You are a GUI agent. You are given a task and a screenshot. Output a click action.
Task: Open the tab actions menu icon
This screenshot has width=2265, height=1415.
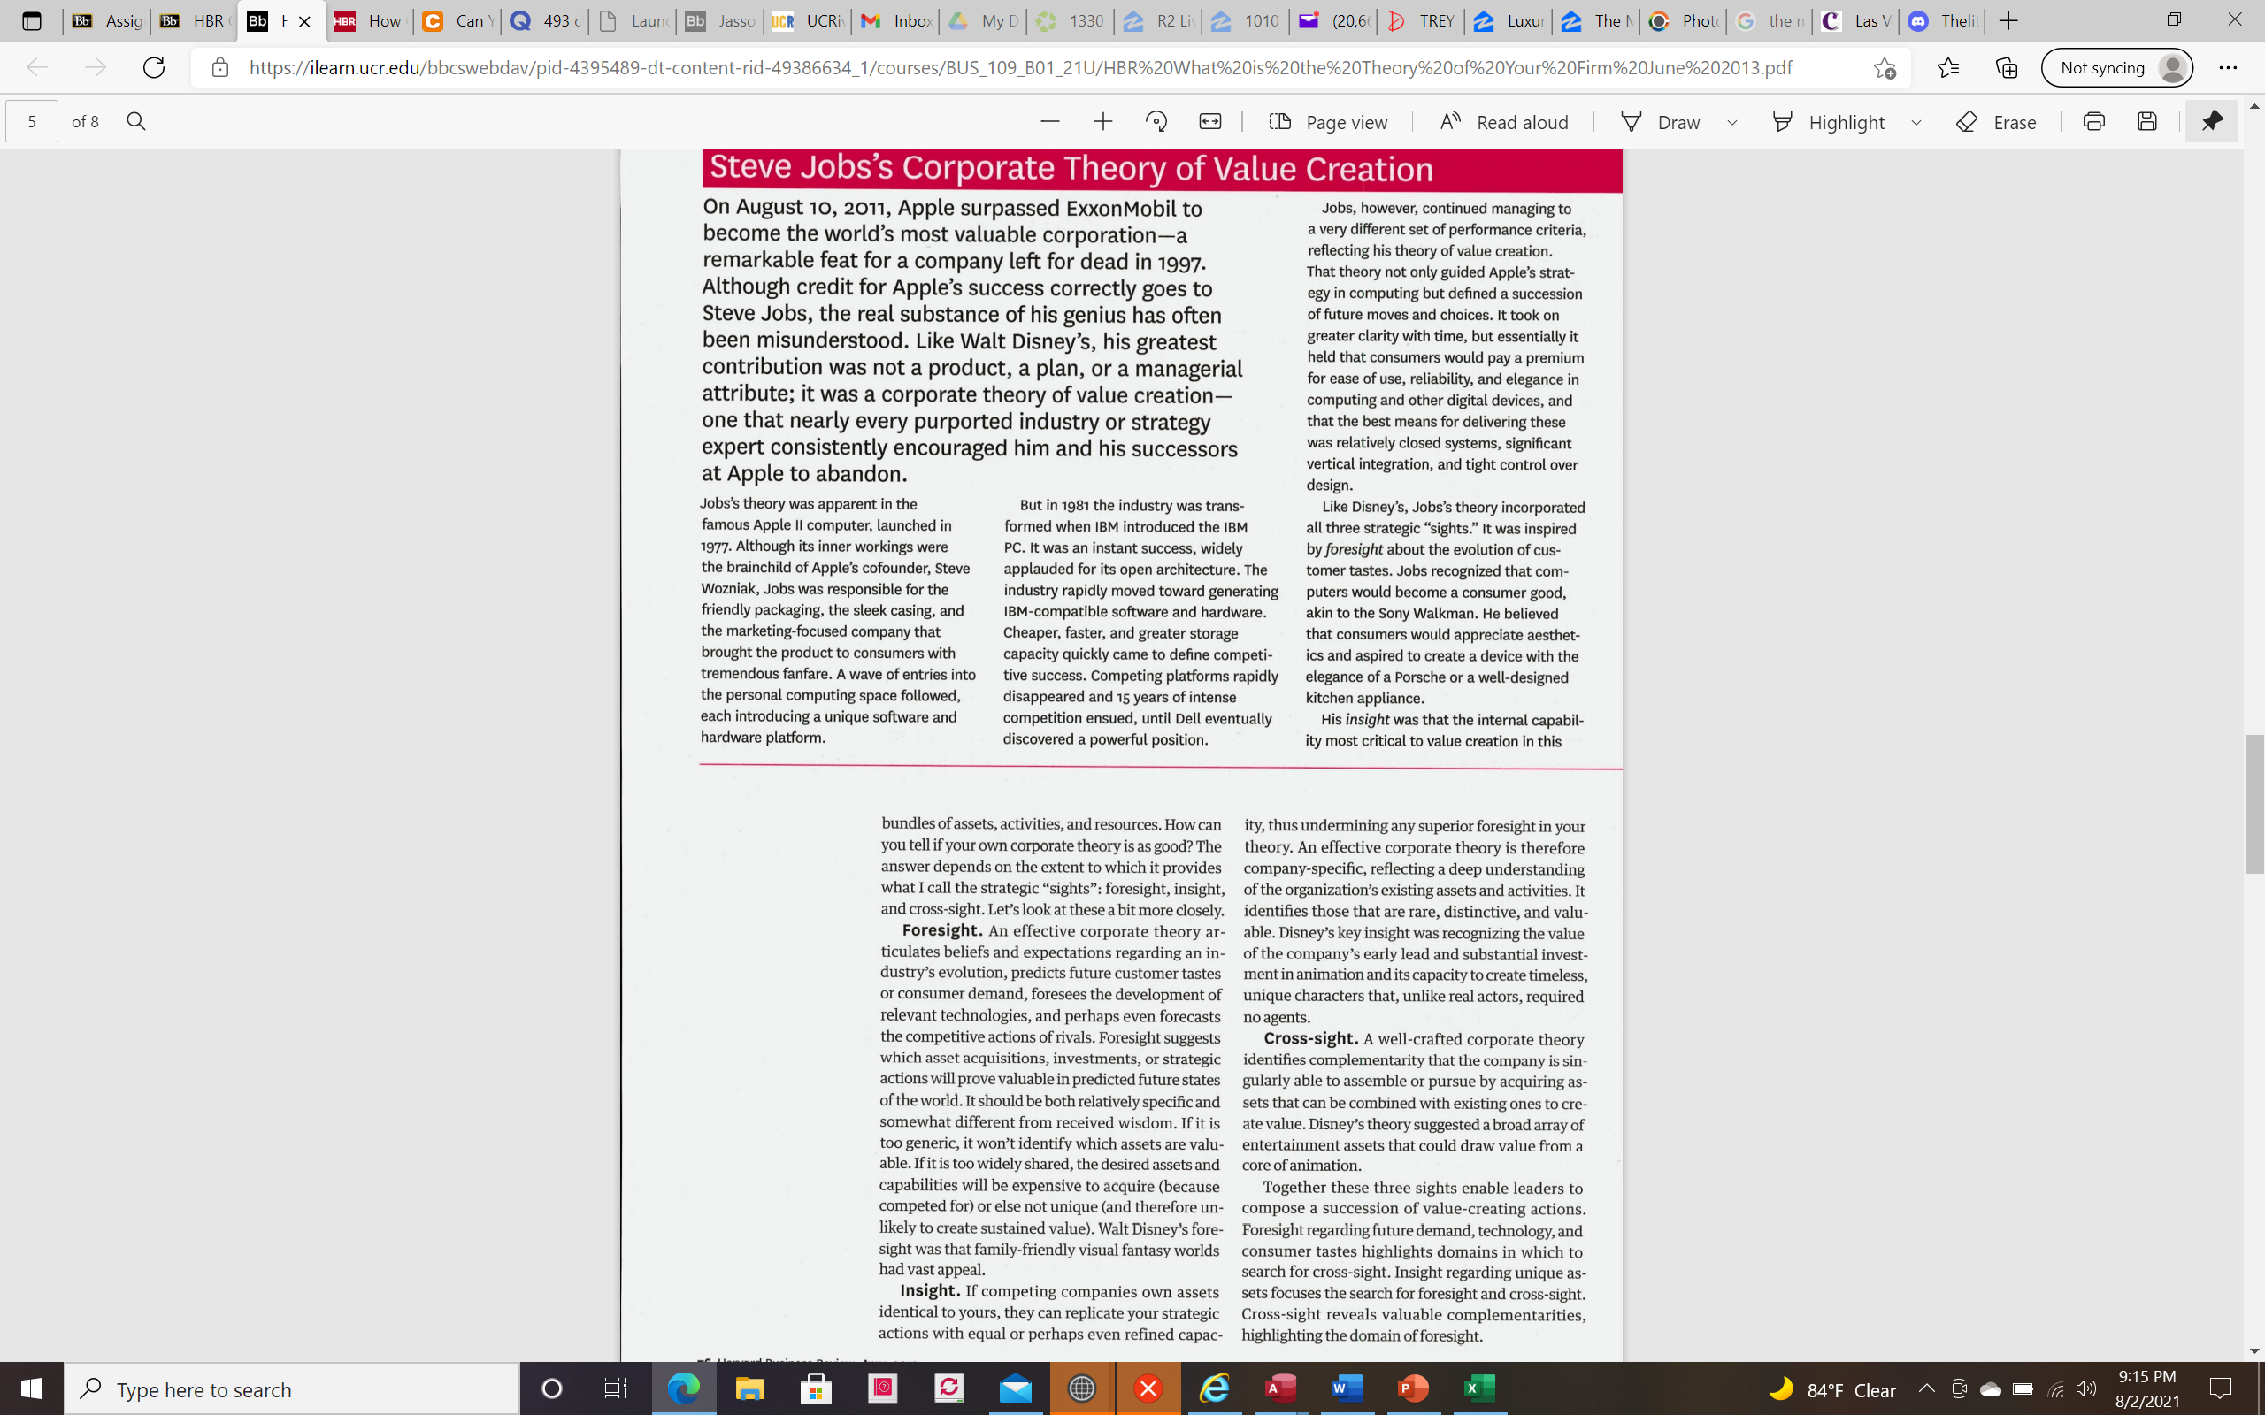[x=31, y=20]
